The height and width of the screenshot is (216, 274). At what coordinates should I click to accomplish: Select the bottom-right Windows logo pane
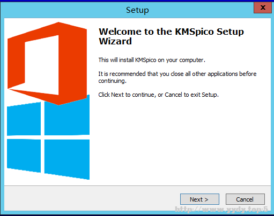tap(67, 159)
